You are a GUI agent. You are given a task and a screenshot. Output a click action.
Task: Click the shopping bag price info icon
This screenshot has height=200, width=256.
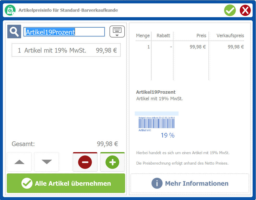coord(10,10)
